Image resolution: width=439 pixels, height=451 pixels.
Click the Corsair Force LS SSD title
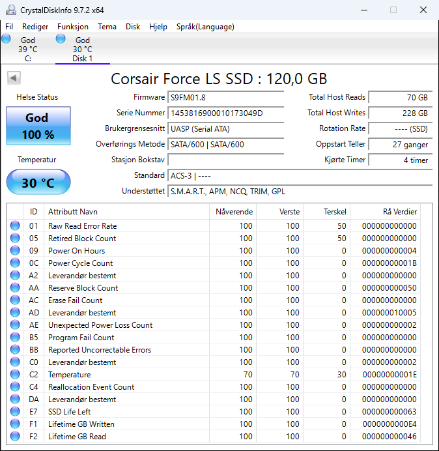(x=219, y=78)
